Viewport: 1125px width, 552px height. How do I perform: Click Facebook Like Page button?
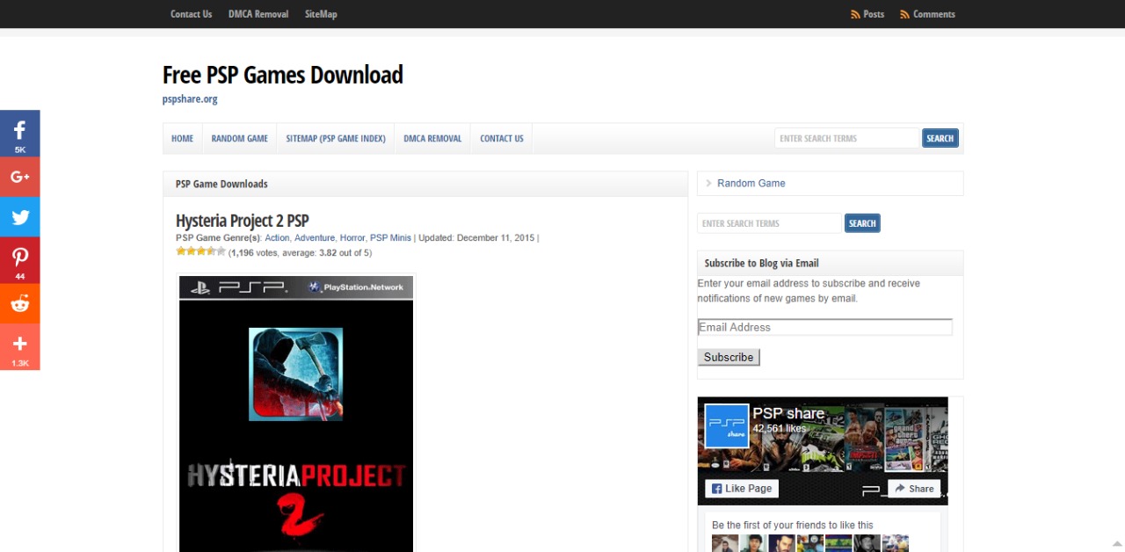click(x=742, y=489)
